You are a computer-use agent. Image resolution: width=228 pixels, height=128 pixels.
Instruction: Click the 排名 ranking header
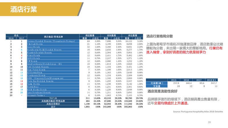coord(16,35)
